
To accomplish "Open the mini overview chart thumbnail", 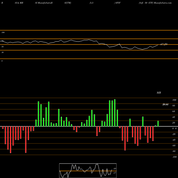I will pyautogui.click(x=88, y=171).
